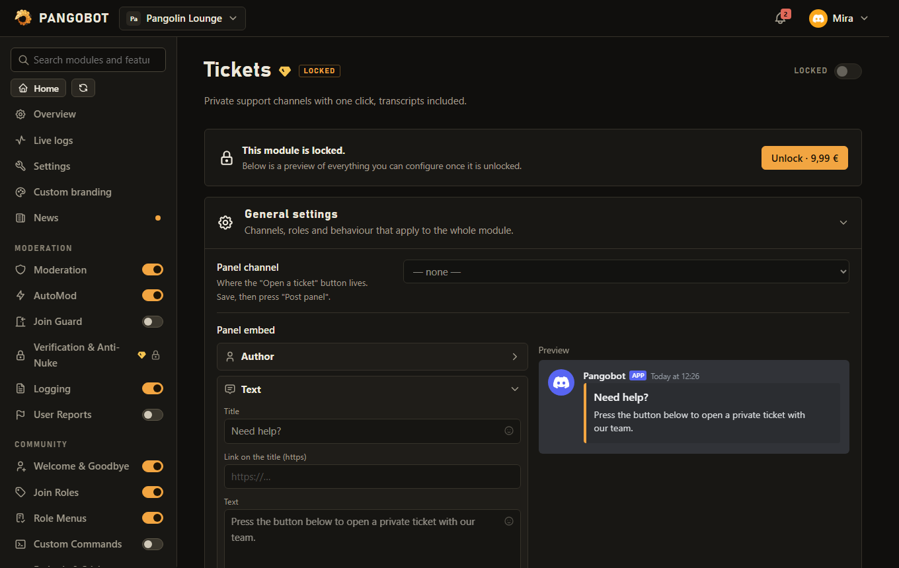The height and width of the screenshot is (568, 899).
Task: Open the Panel channel dropdown
Action: tap(626, 271)
